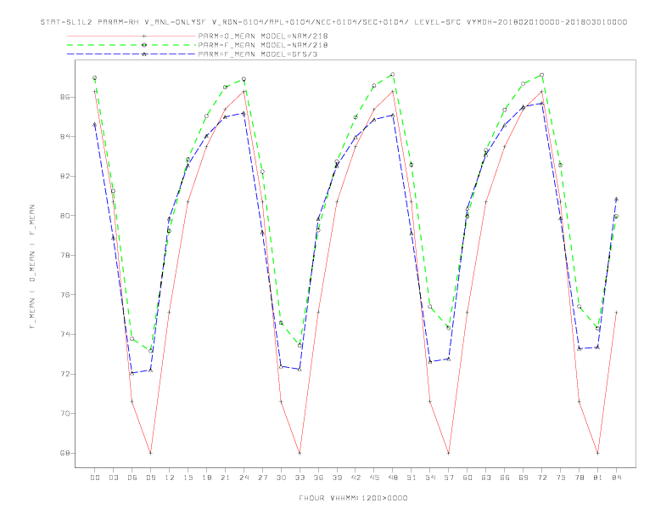Click x-axis tick label 39
The width and height of the screenshot is (672, 520).
click(337, 478)
